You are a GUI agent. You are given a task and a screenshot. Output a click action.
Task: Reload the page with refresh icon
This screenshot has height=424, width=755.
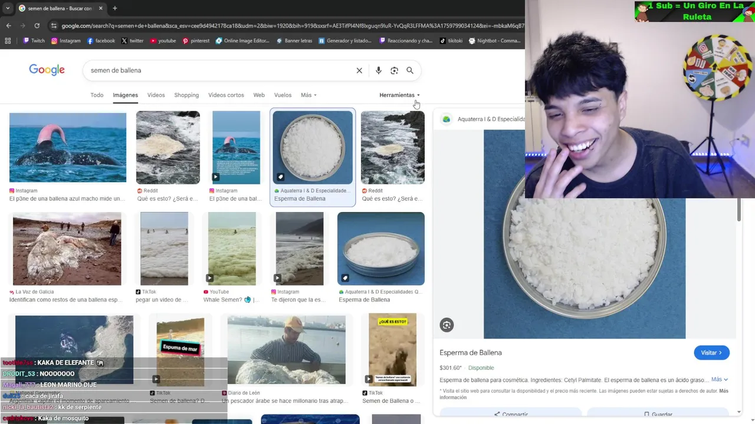click(x=37, y=26)
